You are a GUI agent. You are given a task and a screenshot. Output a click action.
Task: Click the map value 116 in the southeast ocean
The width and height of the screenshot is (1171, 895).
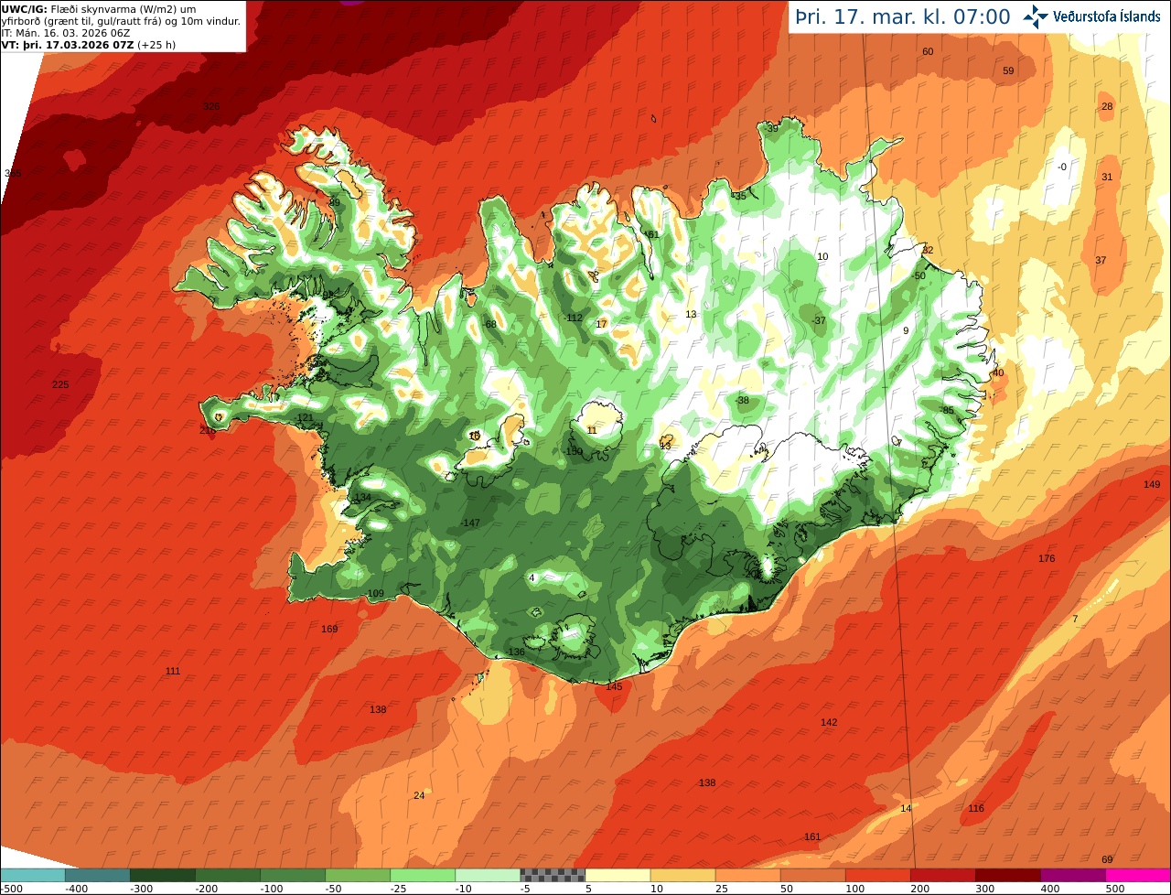point(976,808)
